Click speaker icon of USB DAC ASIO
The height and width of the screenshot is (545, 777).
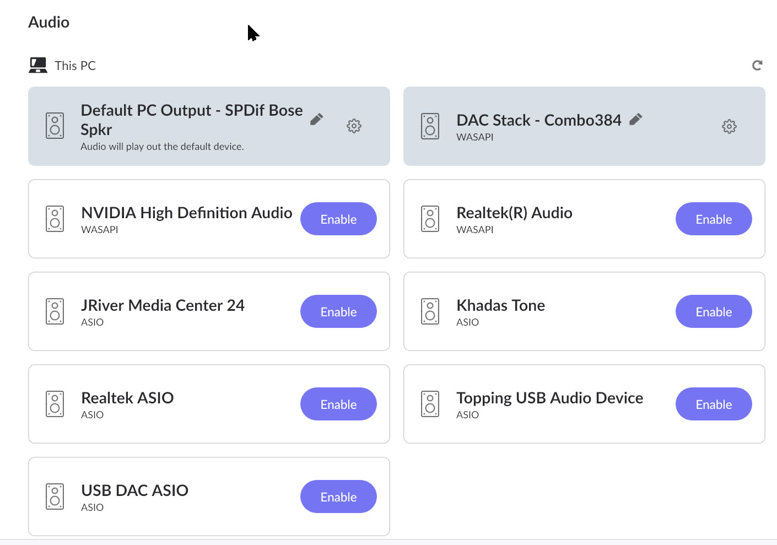[55, 497]
